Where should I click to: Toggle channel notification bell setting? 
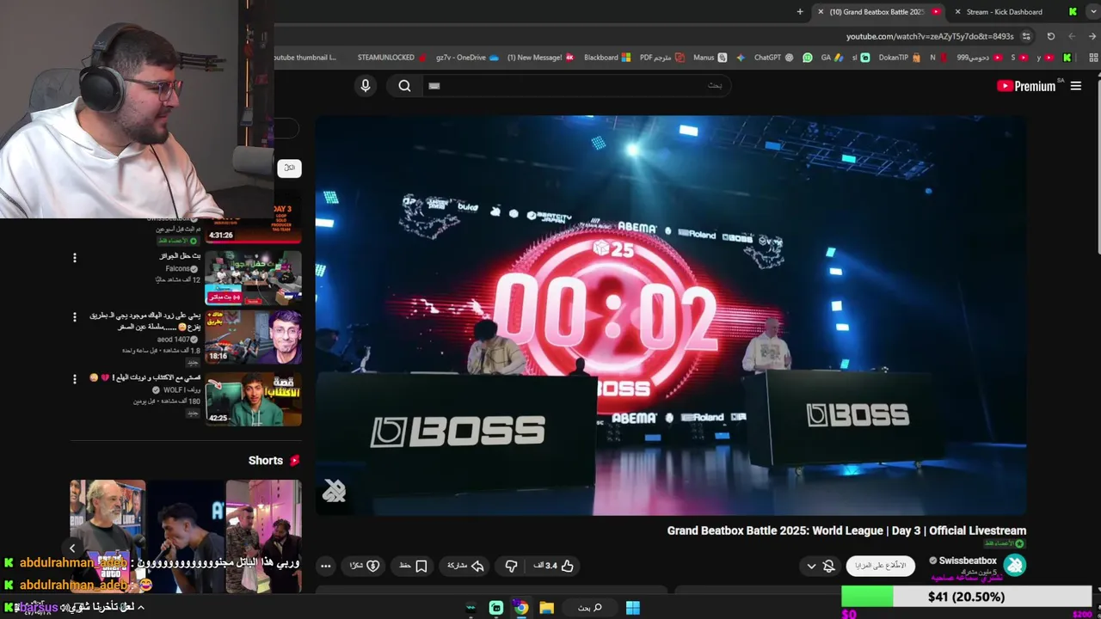[828, 566]
